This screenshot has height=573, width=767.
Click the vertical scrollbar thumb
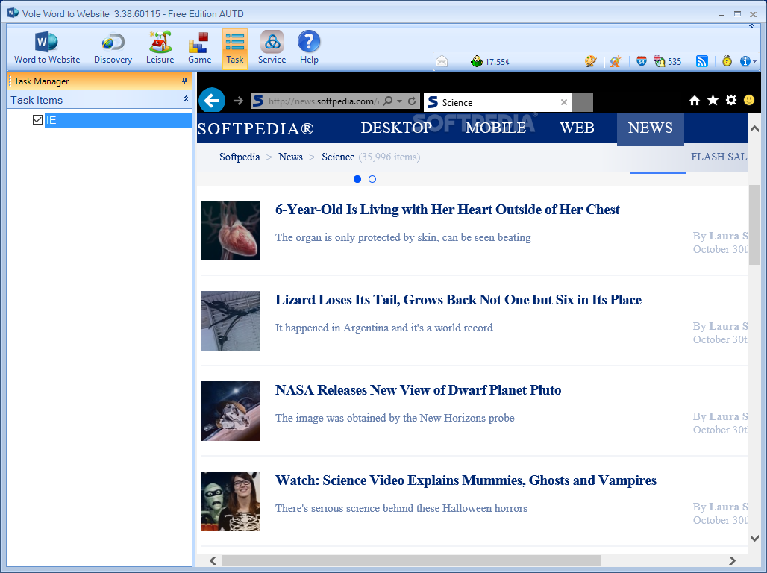point(754,225)
